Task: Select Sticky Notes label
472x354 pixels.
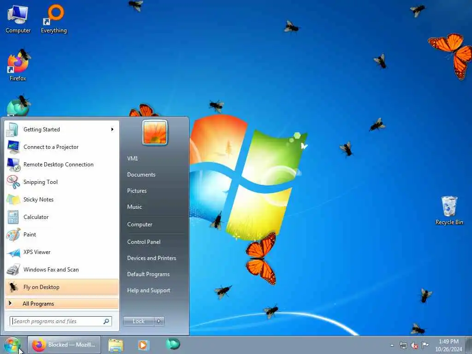Action: tap(38, 199)
